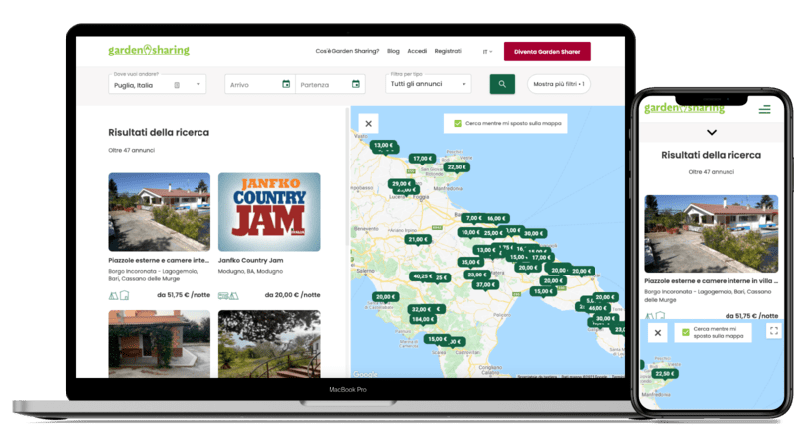Toggle 'Cerca mentre mi sposto sulla mappa' on laptop
Screen dimensions: 794x440
point(458,124)
